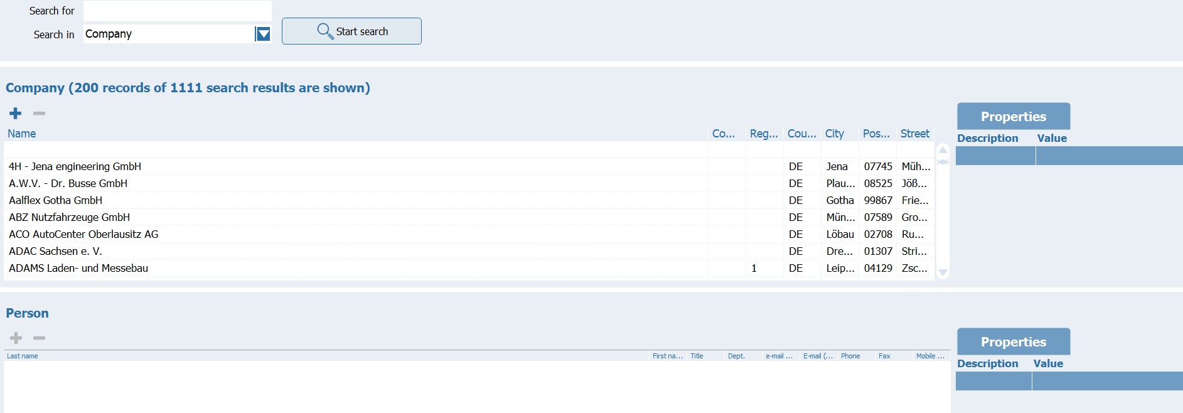Viewport: 1183px width, 413px height.
Task: Select ABZ Nutzfahrzeuge GmbH row
Action: 469,217
